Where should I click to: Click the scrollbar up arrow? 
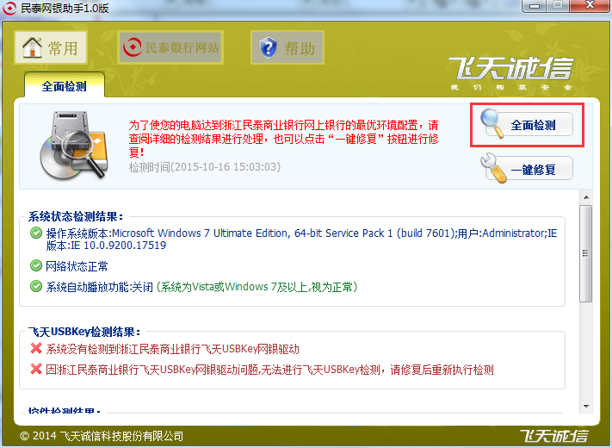[x=586, y=197]
